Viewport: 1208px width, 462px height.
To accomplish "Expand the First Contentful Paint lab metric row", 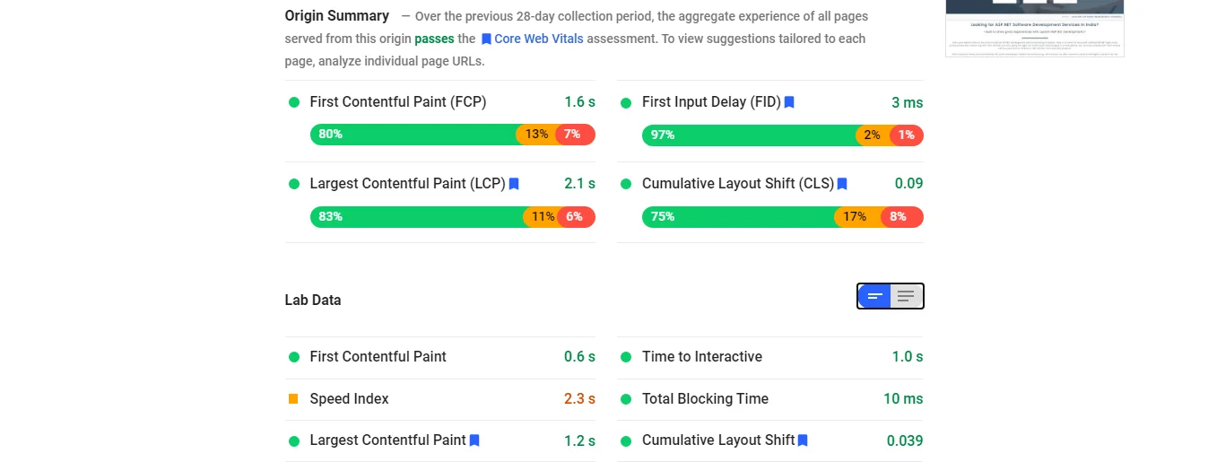I will (x=440, y=357).
